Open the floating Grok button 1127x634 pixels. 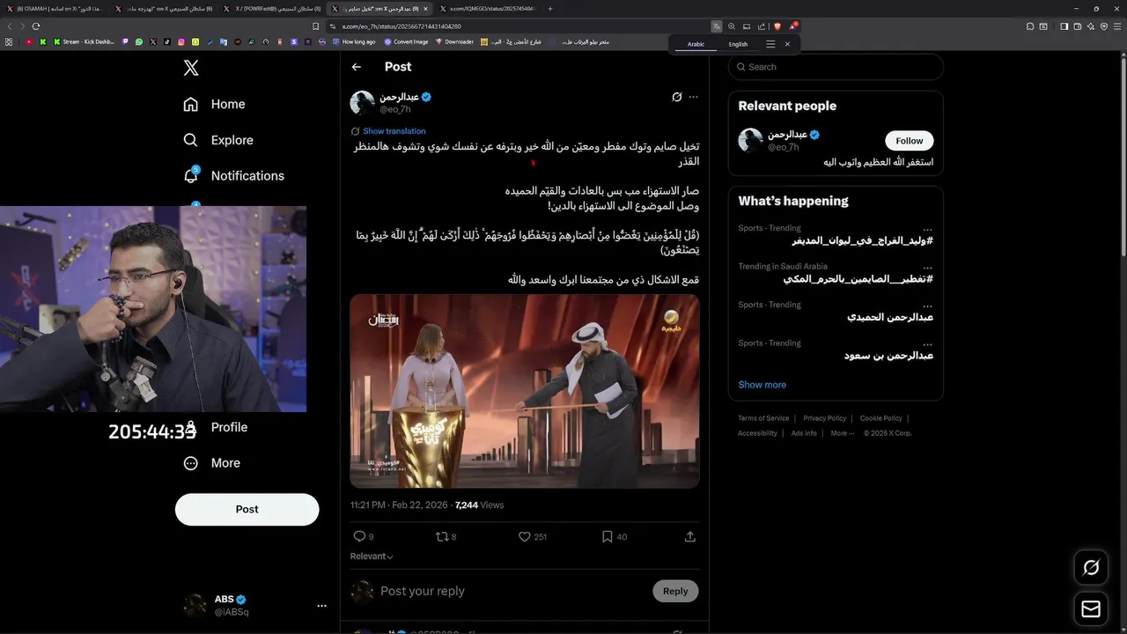(1091, 568)
